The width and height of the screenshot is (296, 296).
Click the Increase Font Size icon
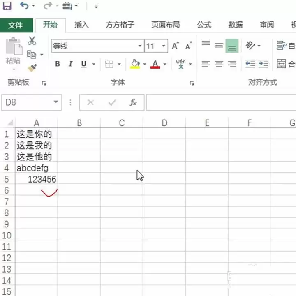pyautogui.click(x=175, y=46)
